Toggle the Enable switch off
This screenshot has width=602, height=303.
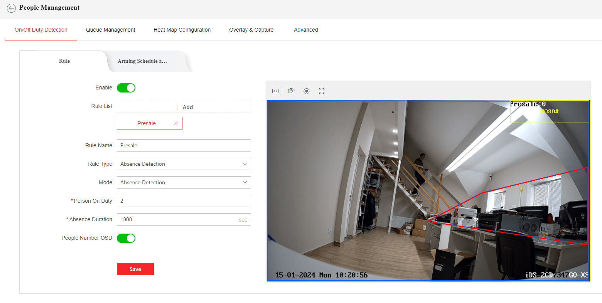(x=126, y=88)
